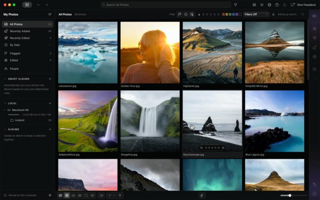This screenshot has width=320, height=200.
Task: Open the settings gear at sidebar bottom
Action: pos(50,195)
